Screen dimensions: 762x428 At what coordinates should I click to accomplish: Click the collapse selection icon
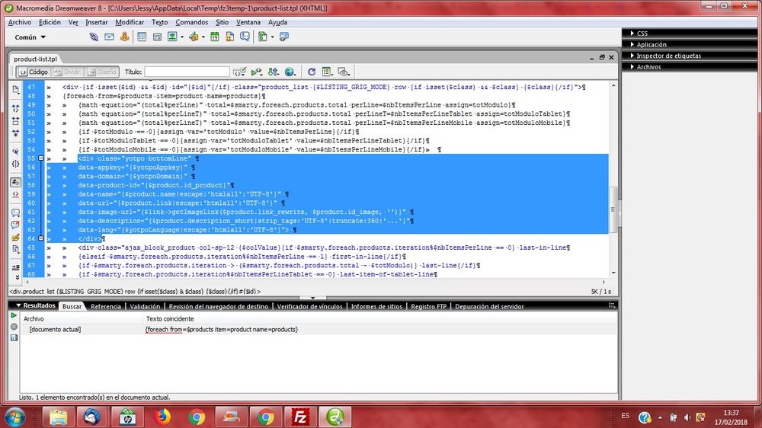15,120
